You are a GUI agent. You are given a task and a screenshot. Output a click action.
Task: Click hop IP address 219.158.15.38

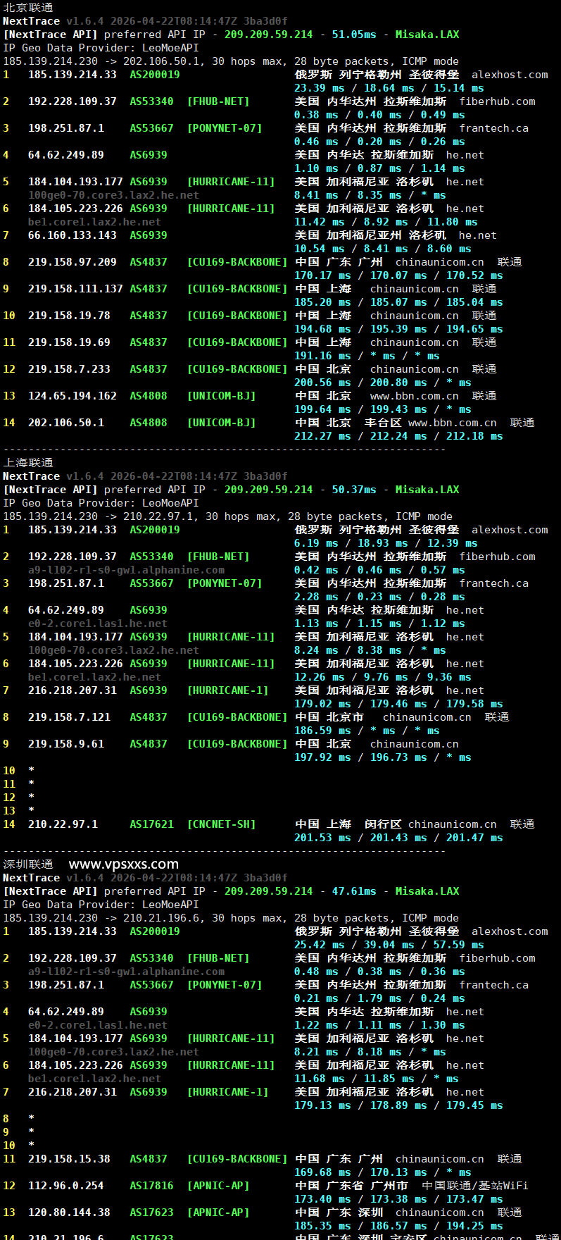click(69, 1158)
